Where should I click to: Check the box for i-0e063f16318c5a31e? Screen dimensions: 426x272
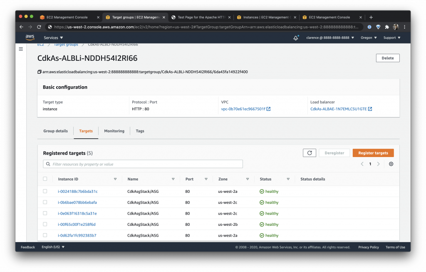45,213
